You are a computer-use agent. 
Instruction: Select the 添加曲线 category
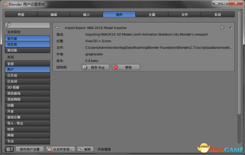click(28, 93)
